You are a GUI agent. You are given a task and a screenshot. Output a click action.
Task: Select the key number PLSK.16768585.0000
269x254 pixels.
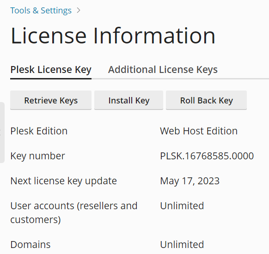[207, 156]
